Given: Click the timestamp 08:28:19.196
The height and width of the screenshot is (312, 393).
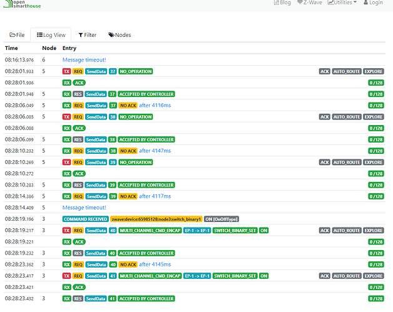Looking at the screenshot, I should click(x=19, y=219).
